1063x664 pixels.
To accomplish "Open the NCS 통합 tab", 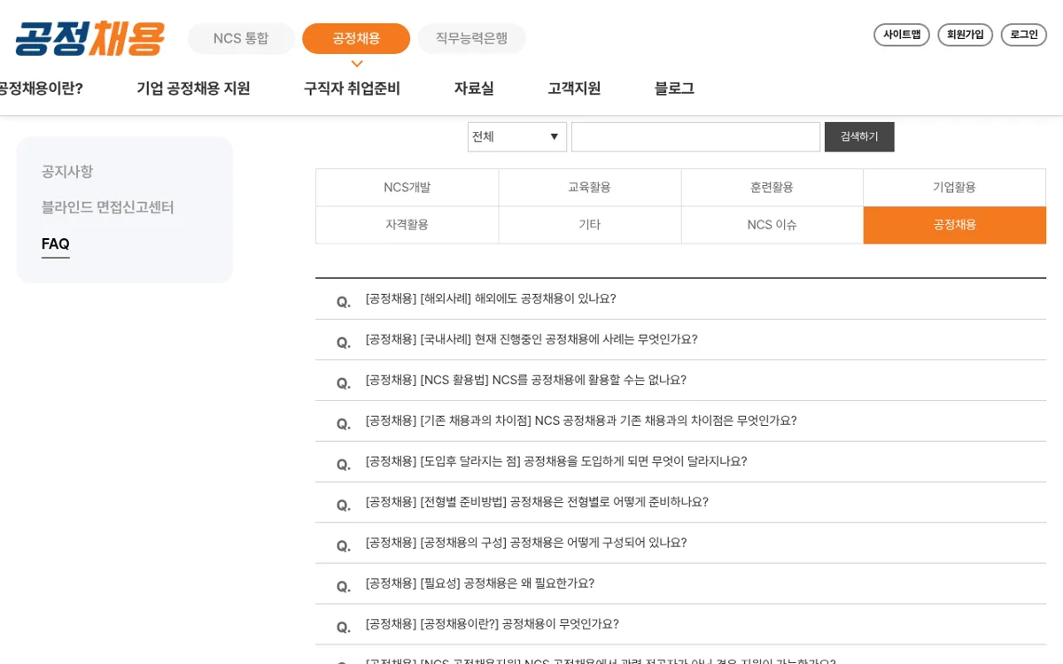I will (241, 38).
